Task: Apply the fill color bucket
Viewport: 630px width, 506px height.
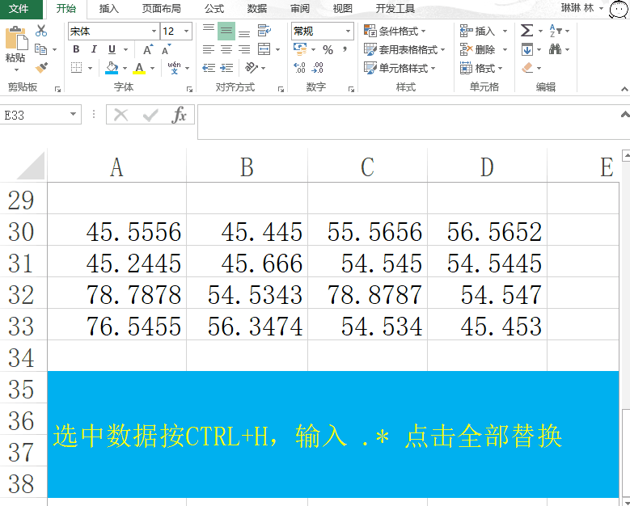Action: click(112, 67)
